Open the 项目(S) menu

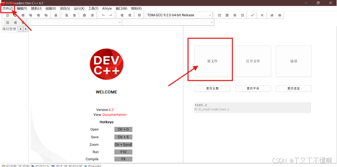click(x=65, y=9)
